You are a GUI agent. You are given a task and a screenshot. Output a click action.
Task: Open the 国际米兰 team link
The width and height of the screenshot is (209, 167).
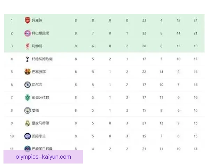[39, 136]
